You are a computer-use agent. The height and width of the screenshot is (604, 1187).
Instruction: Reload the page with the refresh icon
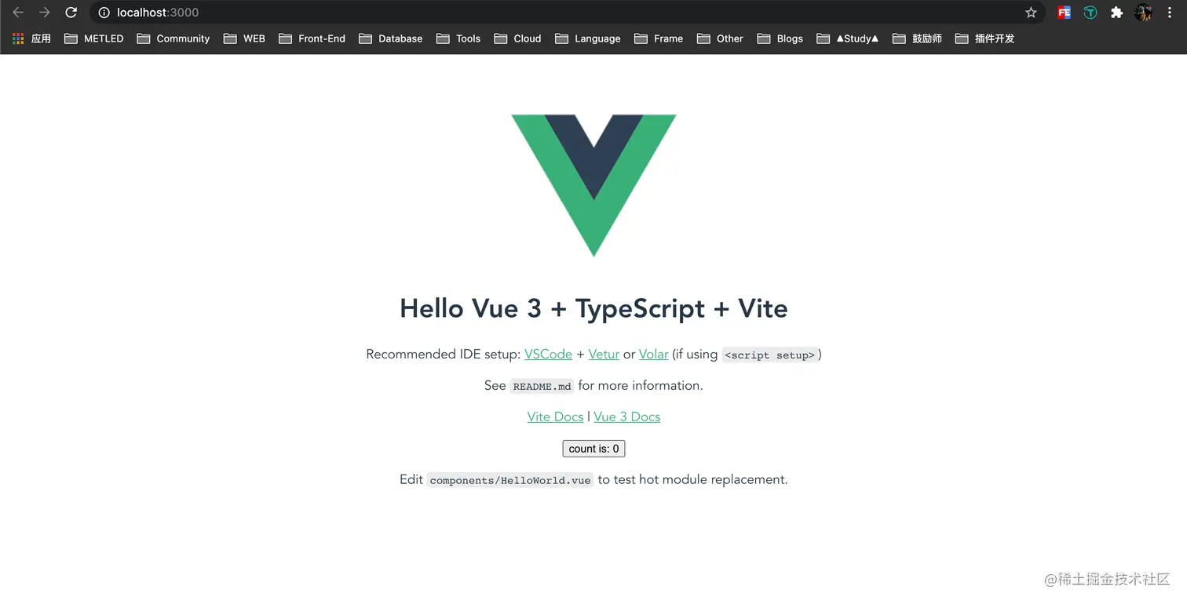(71, 13)
